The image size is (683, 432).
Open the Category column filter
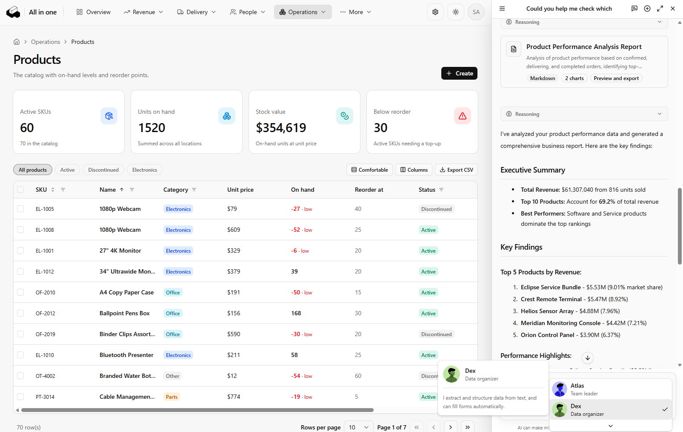(194, 190)
